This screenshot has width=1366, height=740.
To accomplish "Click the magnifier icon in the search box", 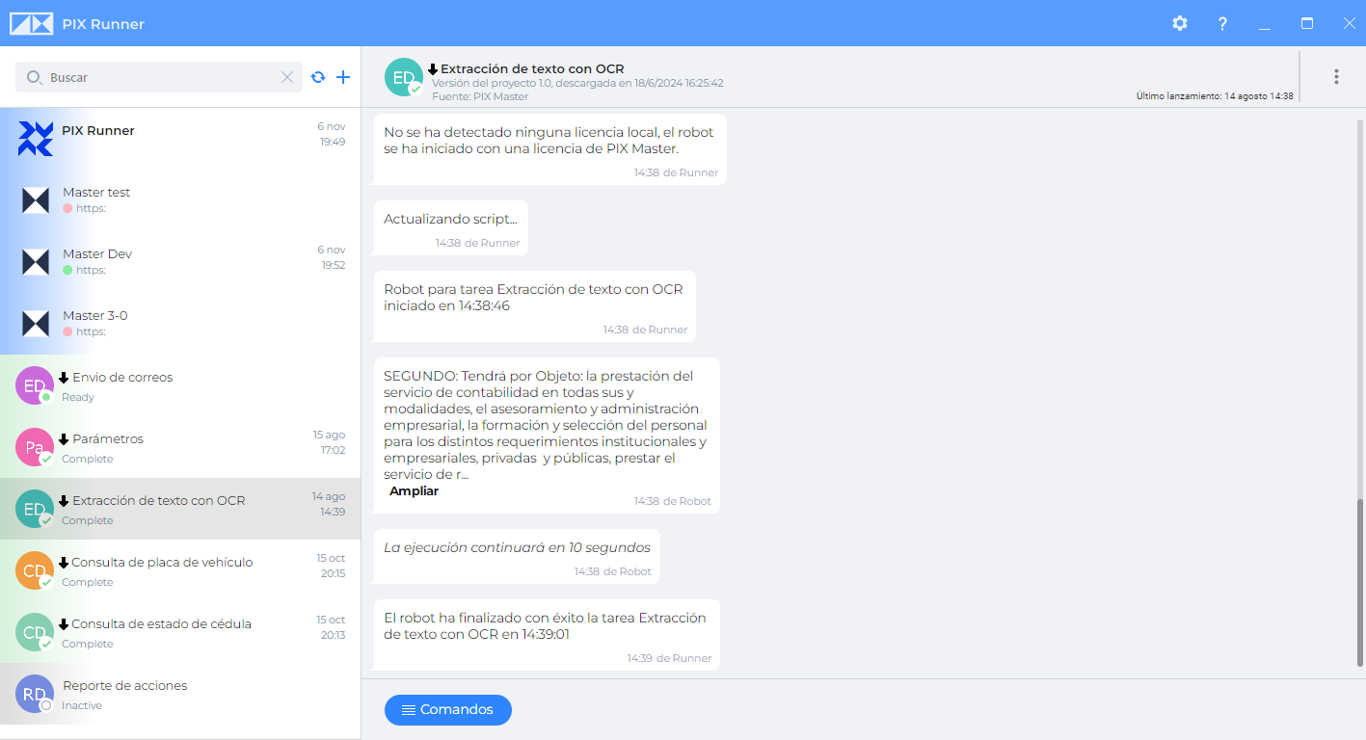I will click(x=34, y=77).
